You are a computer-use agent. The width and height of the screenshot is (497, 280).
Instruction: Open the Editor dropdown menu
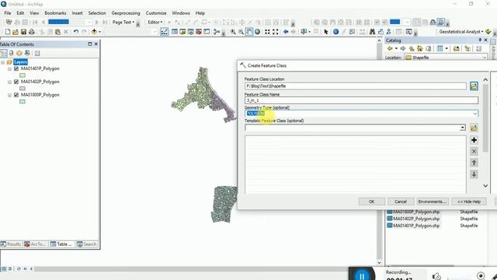pyautogui.click(x=155, y=23)
